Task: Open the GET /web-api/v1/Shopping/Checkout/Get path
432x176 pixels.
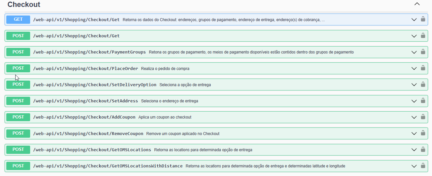Action: tap(77, 20)
